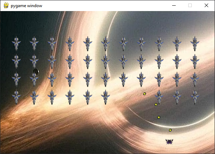Click the bottom-row enemy just right of the gap
The height and width of the screenshot is (154, 215).
coord(159,97)
